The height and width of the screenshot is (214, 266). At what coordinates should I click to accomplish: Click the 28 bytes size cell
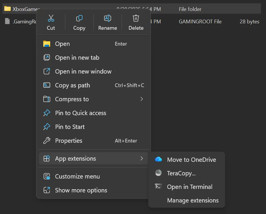[x=249, y=22]
